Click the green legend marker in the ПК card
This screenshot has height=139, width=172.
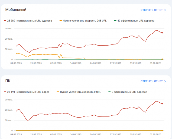point(109,92)
